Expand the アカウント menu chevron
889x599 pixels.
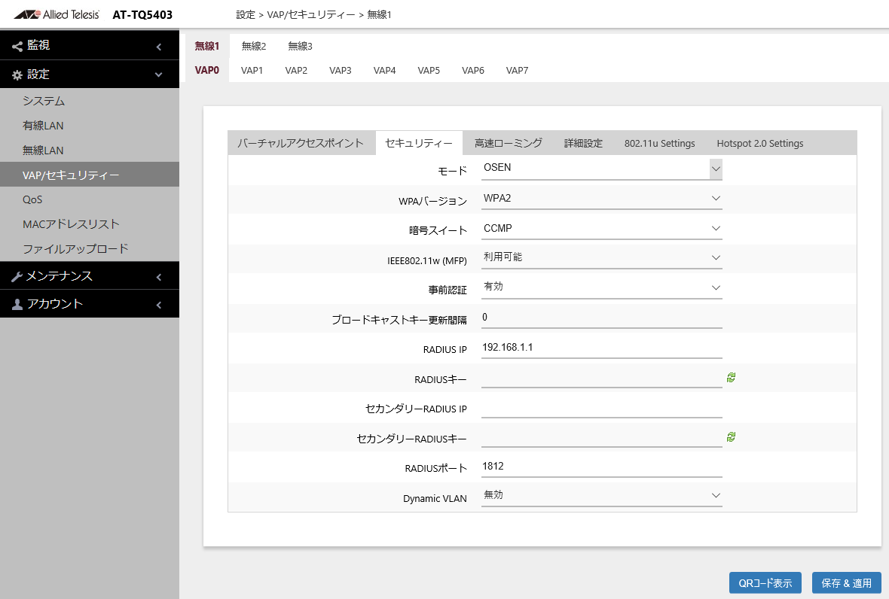(x=159, y=306)
